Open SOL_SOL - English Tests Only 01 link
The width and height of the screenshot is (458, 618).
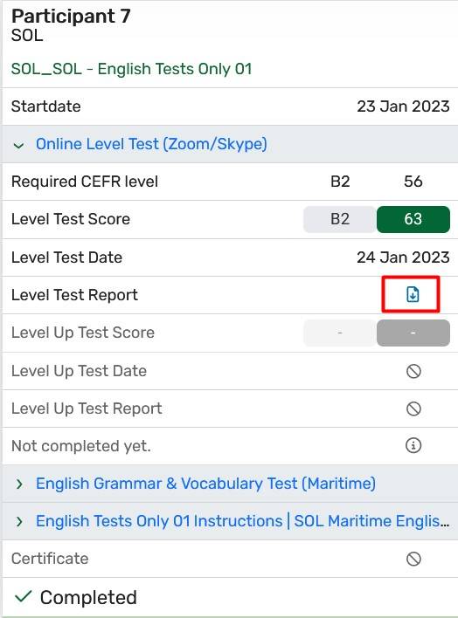[131, 69]
